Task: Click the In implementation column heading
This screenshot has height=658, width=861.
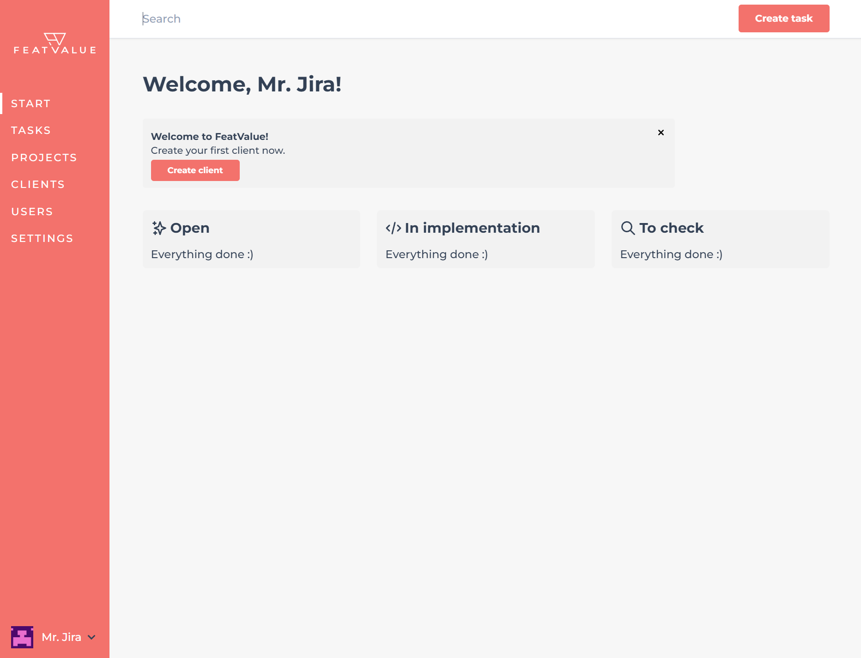Action: coord(472,228)
